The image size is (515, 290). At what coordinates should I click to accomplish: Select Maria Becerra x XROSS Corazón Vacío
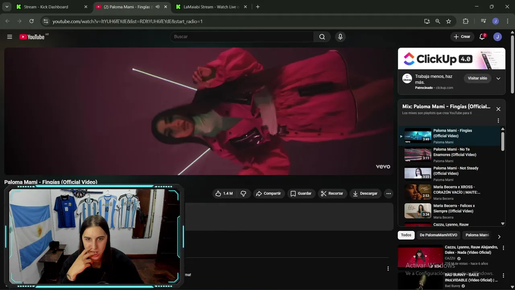point(450,193)
